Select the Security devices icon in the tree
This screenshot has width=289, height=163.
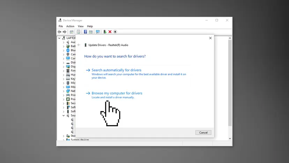[x=68, y=103]
